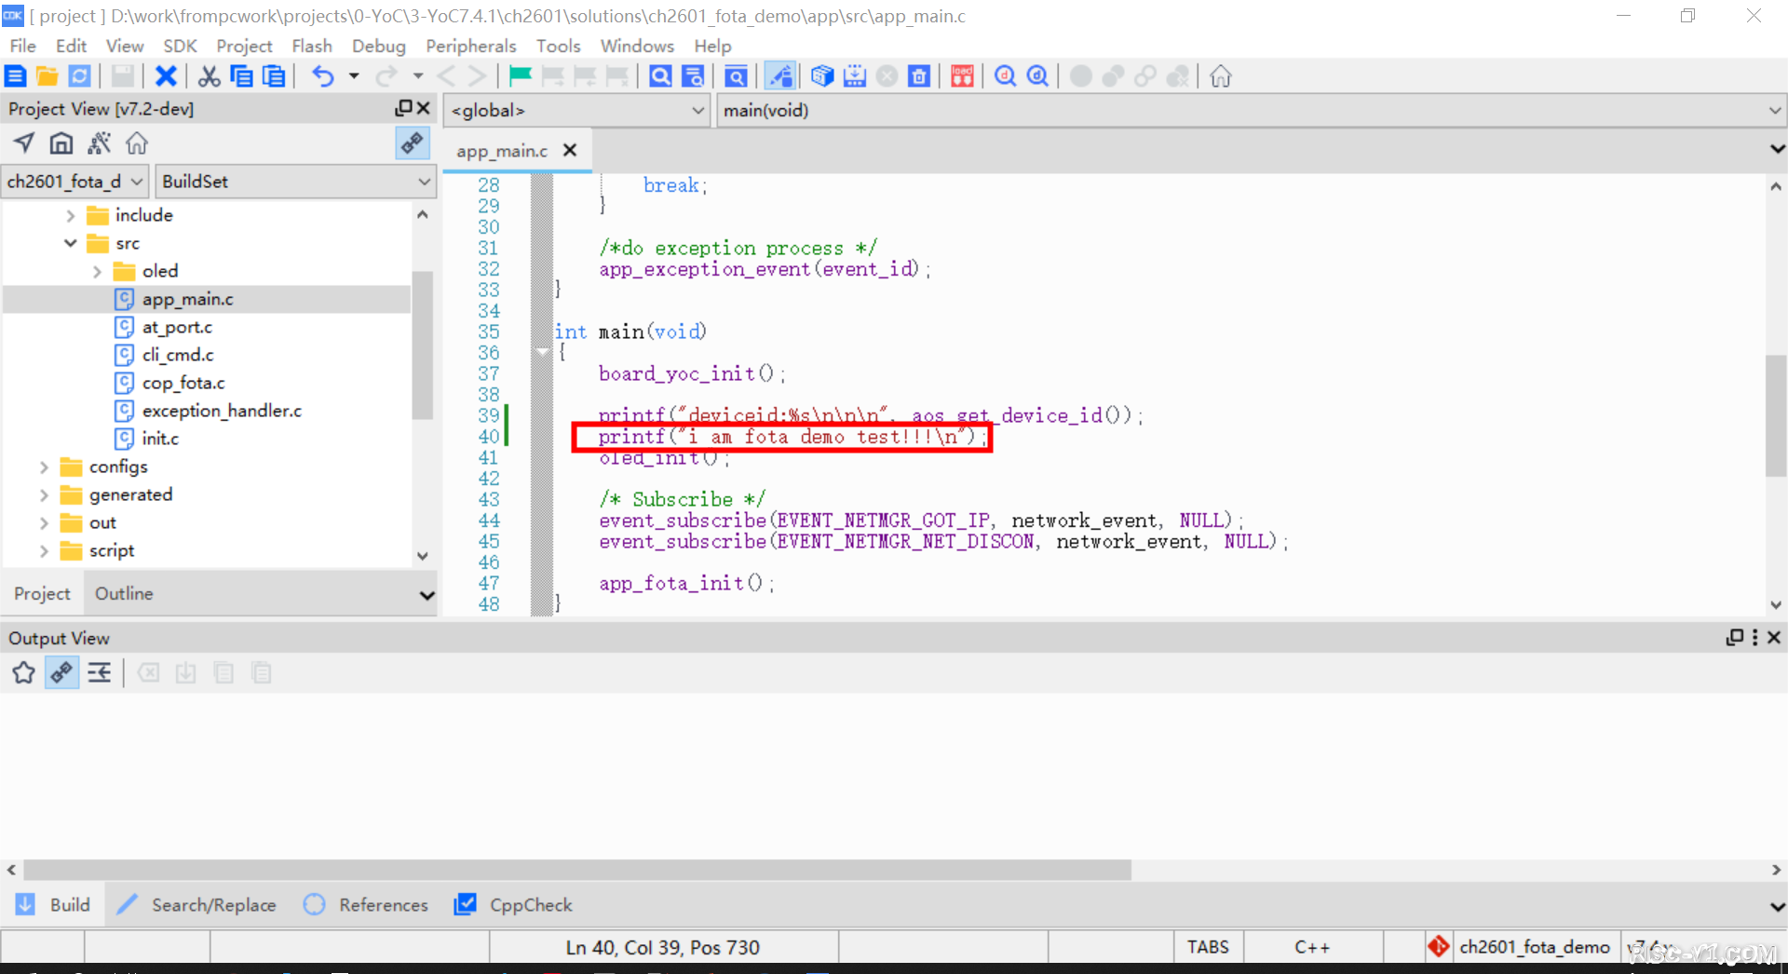
Task: Open the BuildSet dropdown
Action: 295,182
